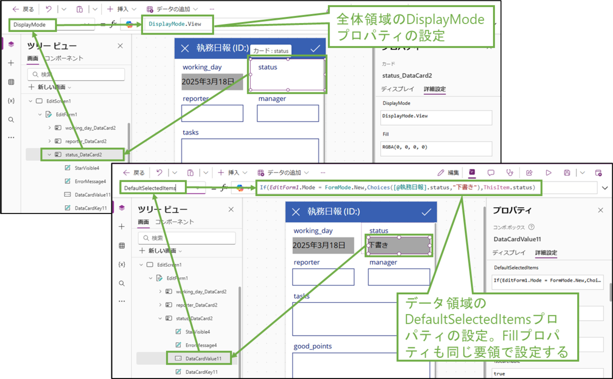This screenshot has width=613, height=379.
Task: Expand working_day_DataCard2 in the front window tree
Action: coord(160,291)
